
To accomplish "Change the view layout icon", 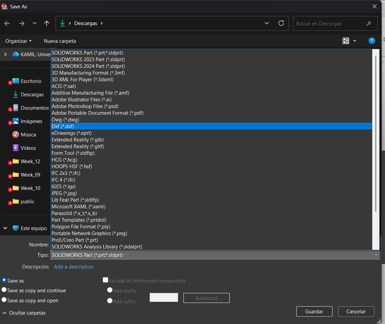I will click(x=346, y=41).
